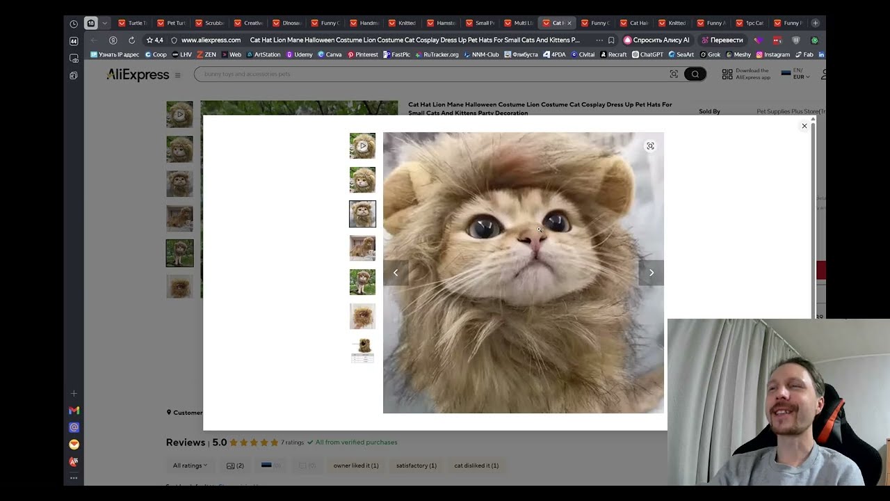Reload the page
Viewport: 890px width, 501px height.
pos(131,40)
